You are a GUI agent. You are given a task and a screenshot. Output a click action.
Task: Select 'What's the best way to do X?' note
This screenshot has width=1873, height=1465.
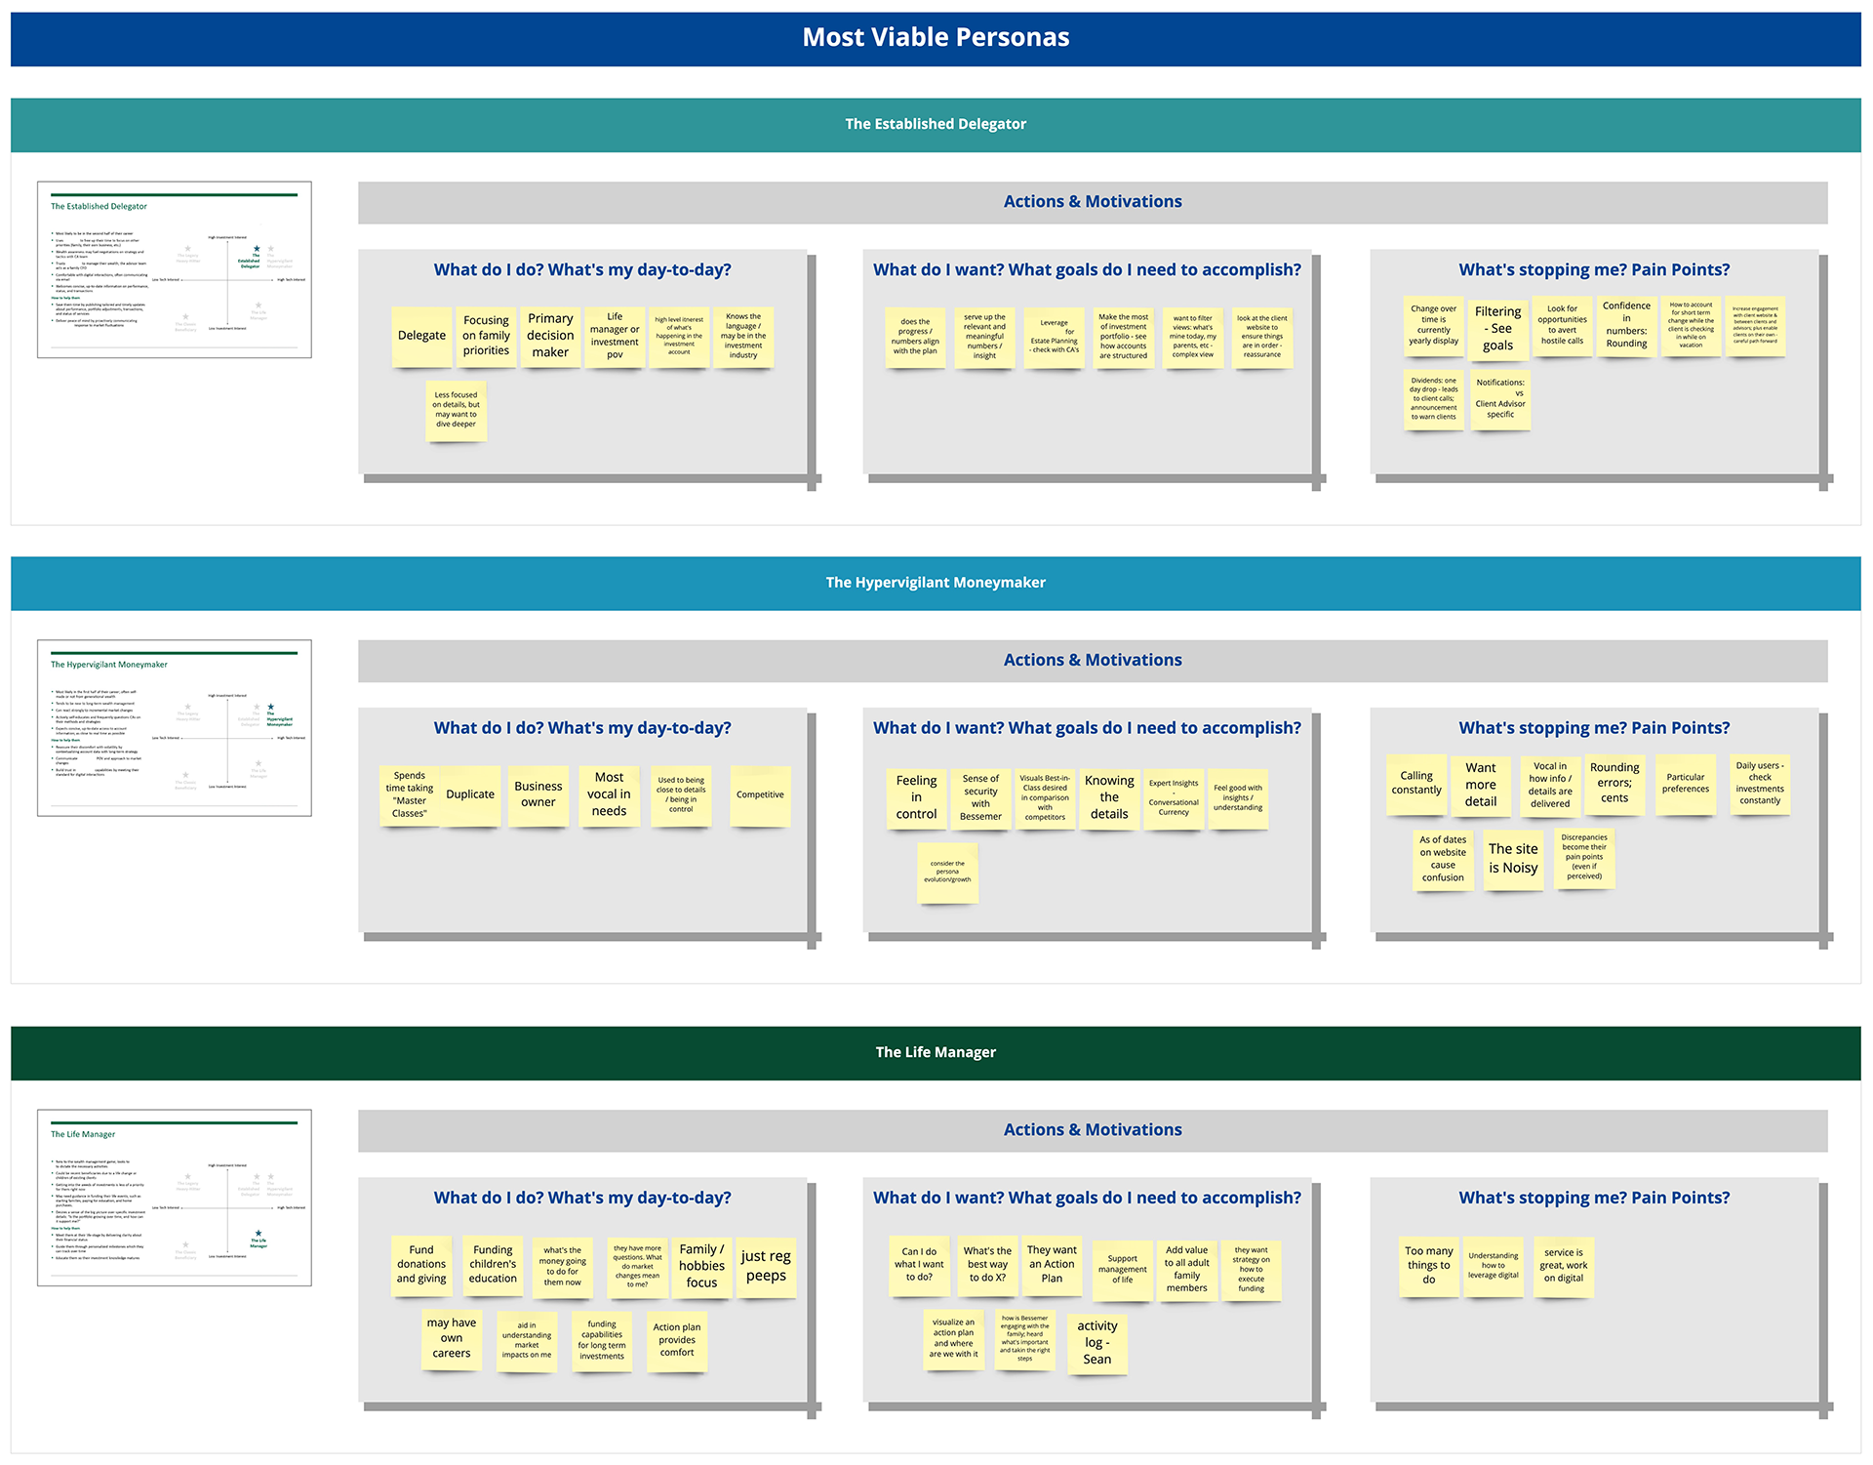987,1266
